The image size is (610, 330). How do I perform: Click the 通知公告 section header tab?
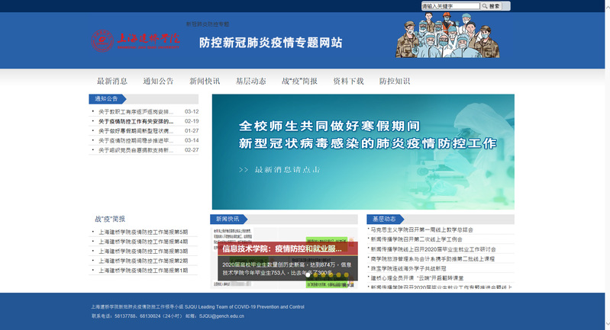(x=107, y=99)
